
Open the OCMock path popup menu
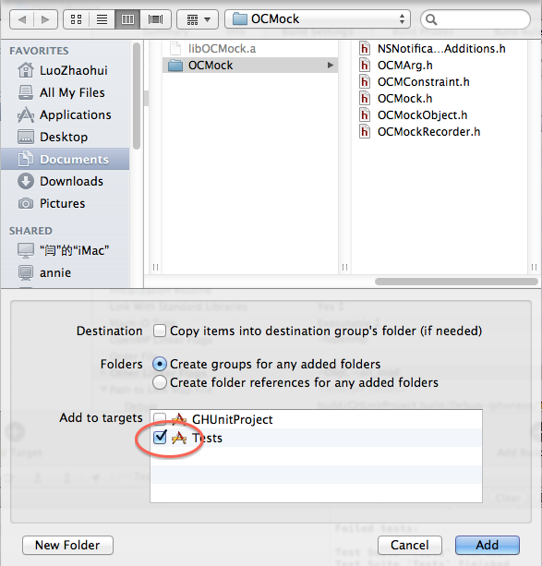[x=318, y=18]
